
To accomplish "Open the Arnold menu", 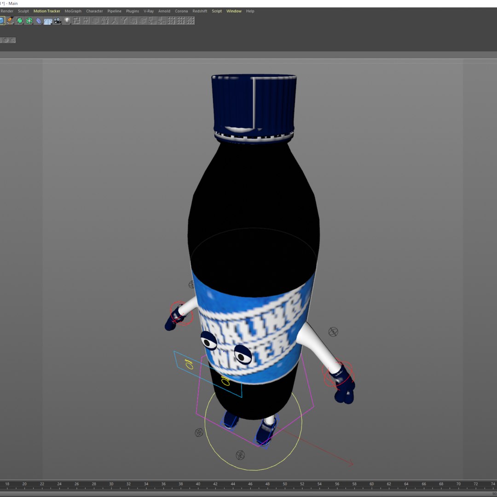I will tap(164, 11).
